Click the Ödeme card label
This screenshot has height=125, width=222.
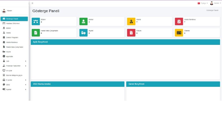(187, 31)
